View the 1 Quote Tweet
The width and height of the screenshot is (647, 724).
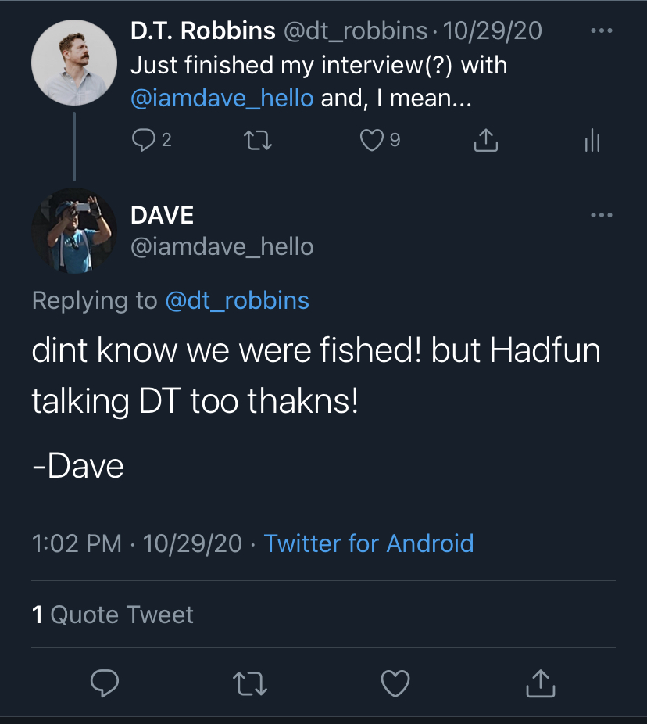(113, 615)
